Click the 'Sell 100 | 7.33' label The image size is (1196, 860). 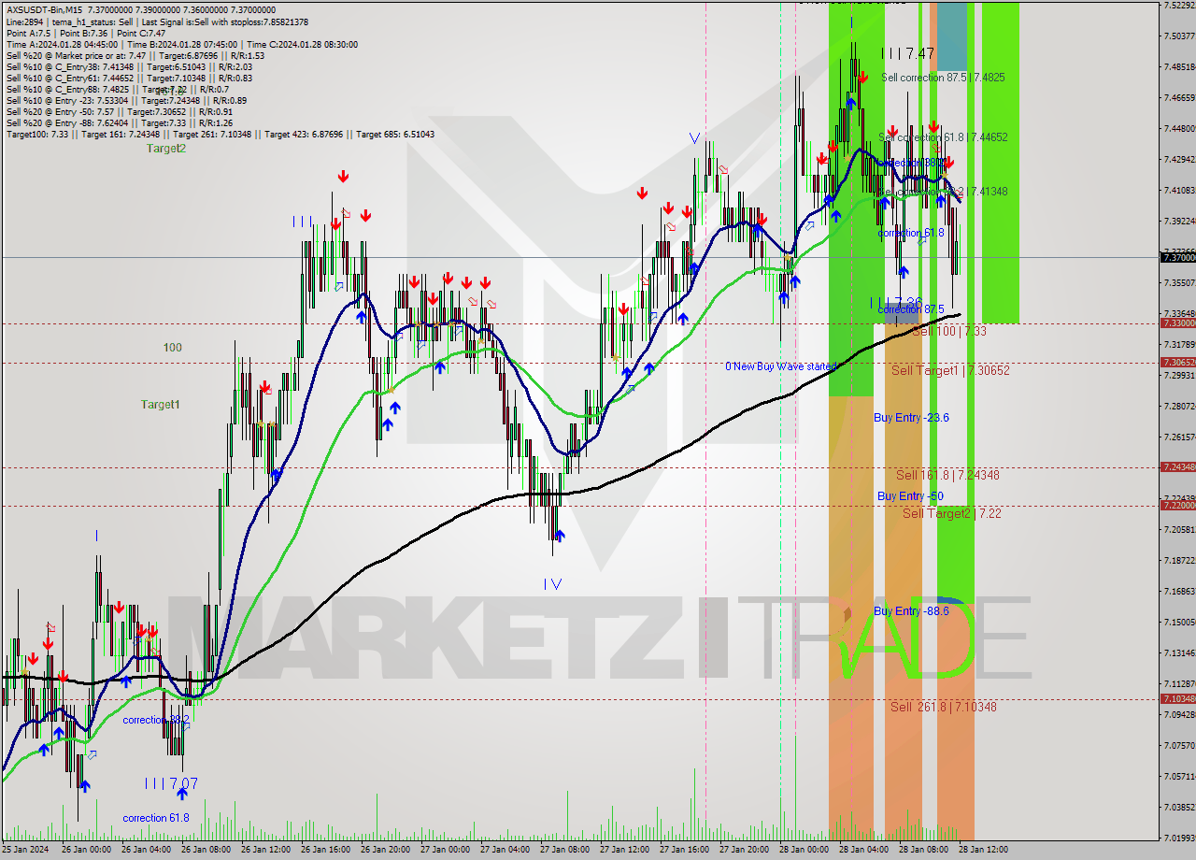pyautogui.click(x=949, y=331)
